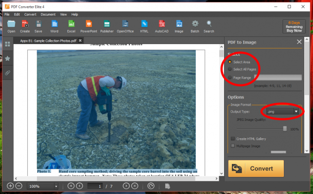Screen dimensions: 313x194
Task: Click the JPEG Image Quality slider
Action: point(285,129)
